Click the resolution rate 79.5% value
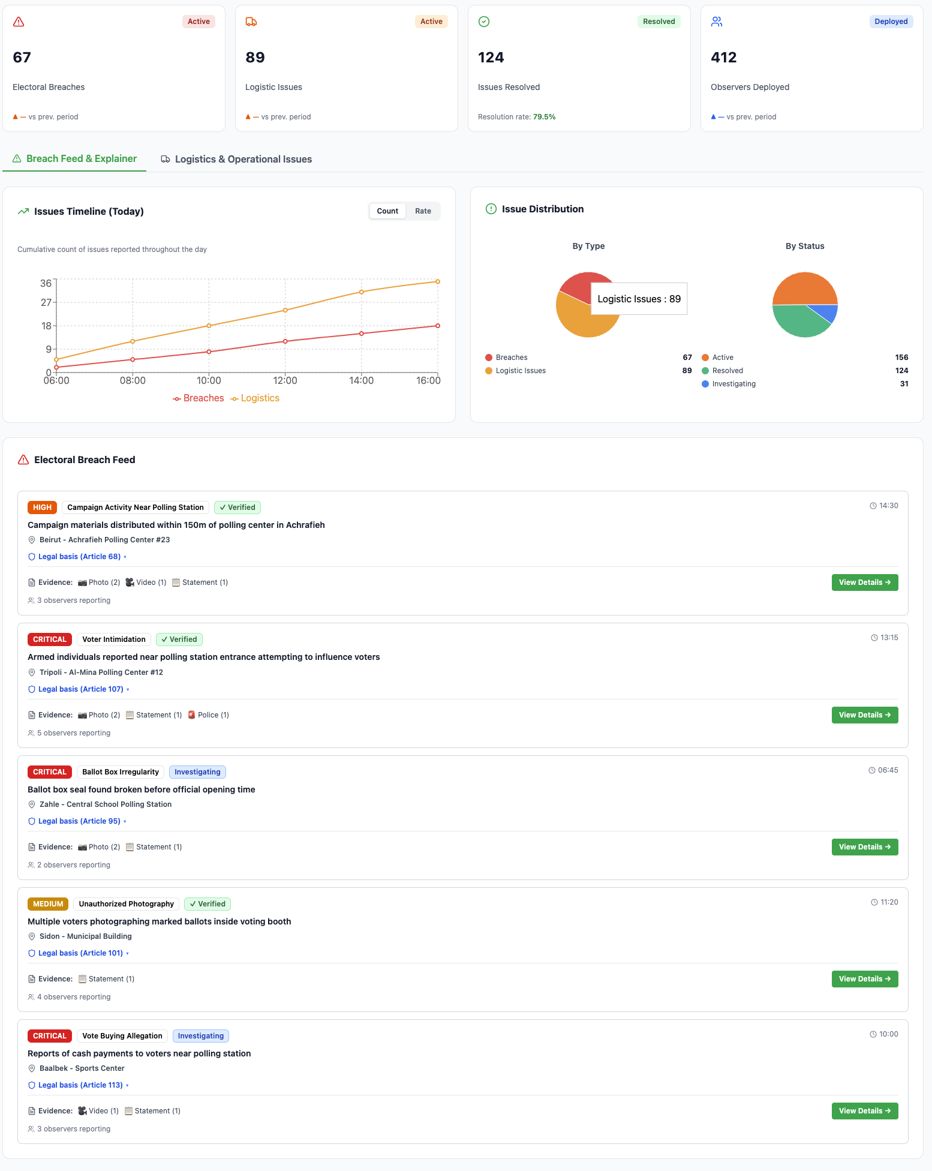The width and height of the screenshot is (932, 1171). 545,117
